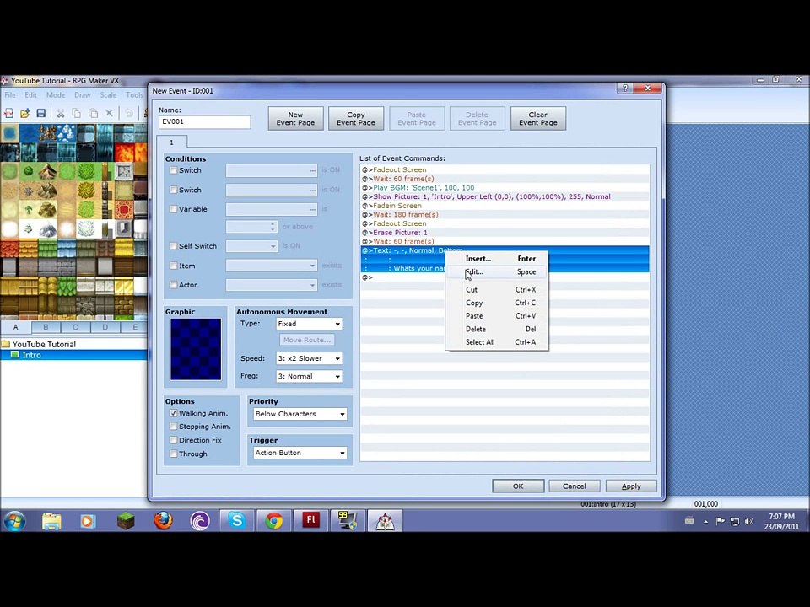The width and height of the screenshot is (810, 607).
Task: Click the event Name field EV001
Action: point(204,121)
